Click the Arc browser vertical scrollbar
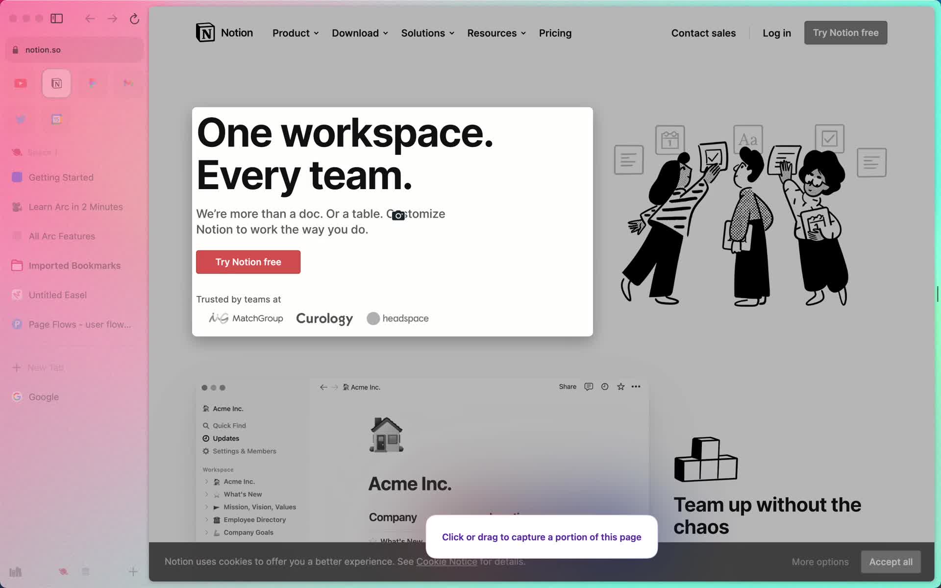 tap(938, 294)
